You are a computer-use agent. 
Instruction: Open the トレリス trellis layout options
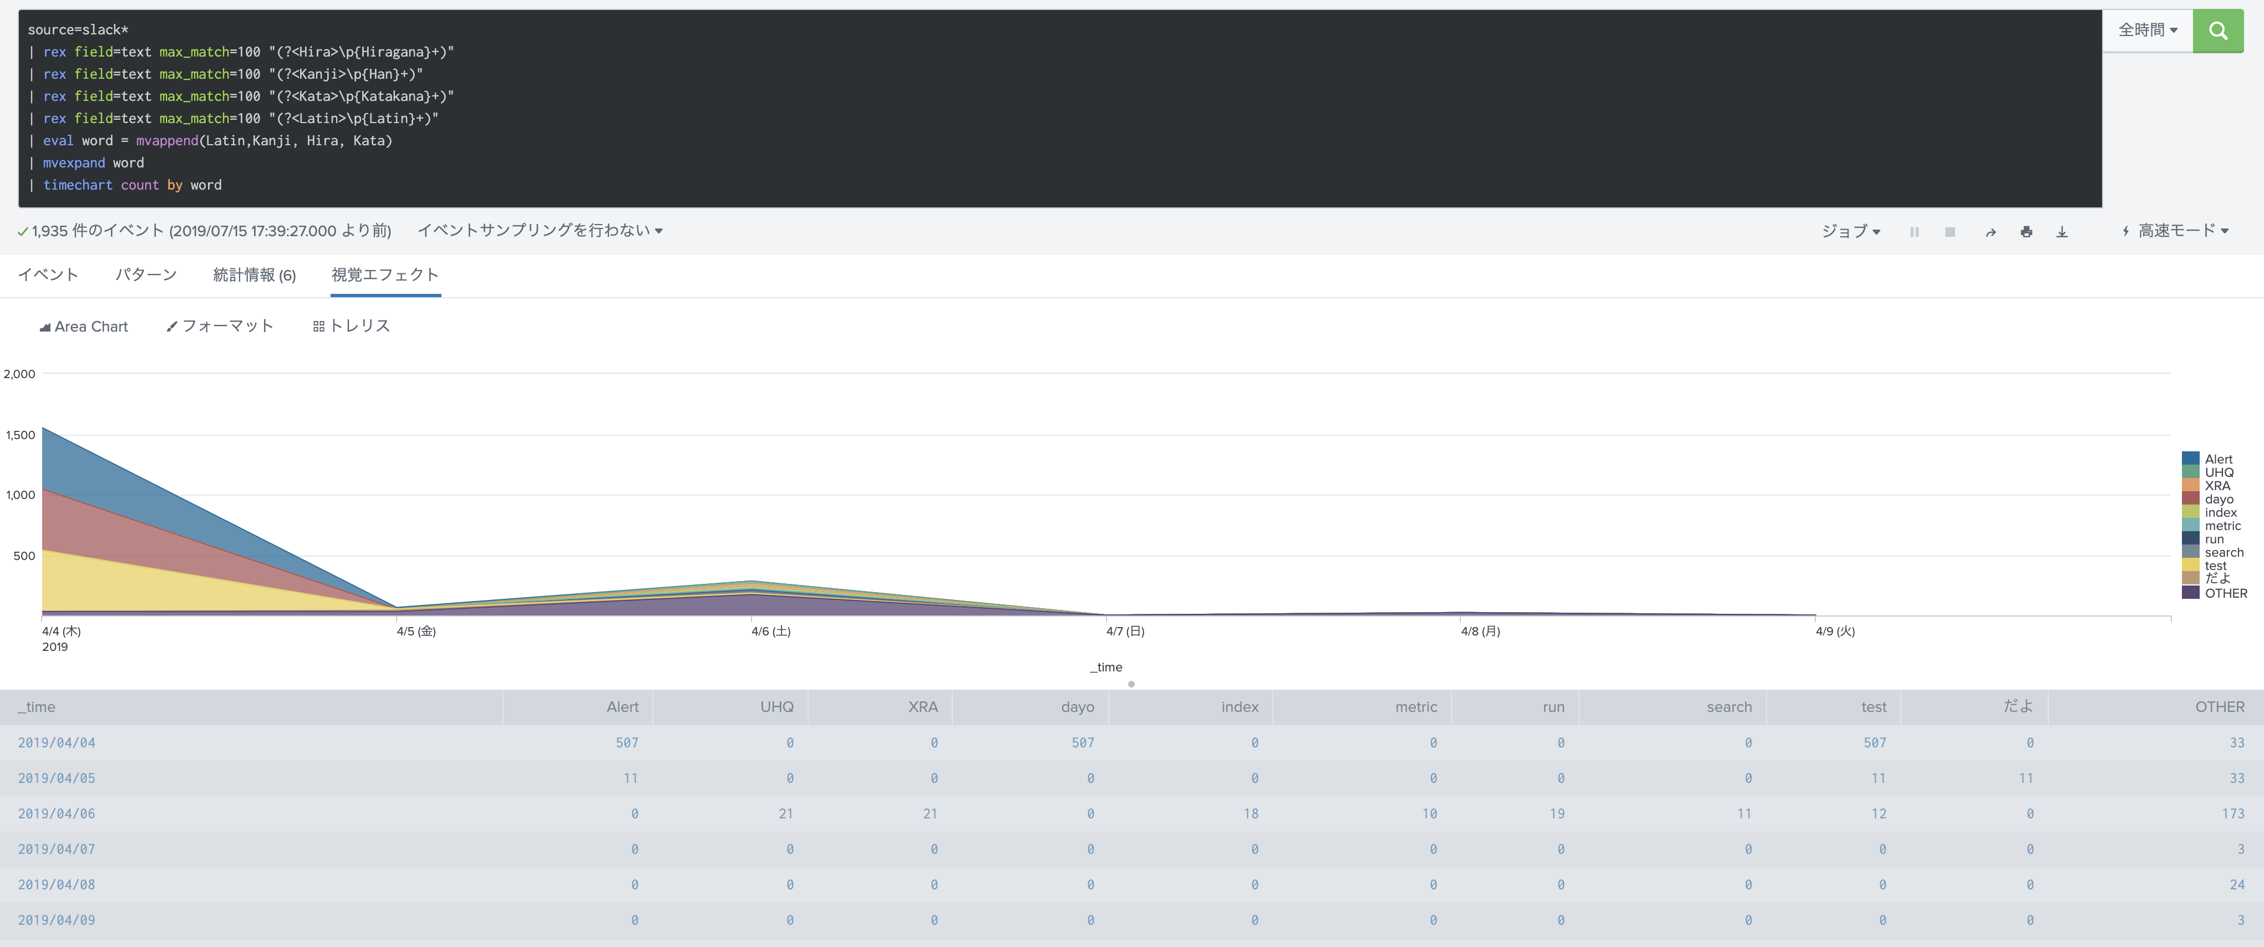352,327
